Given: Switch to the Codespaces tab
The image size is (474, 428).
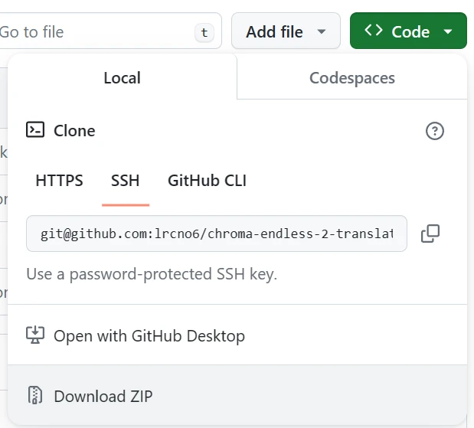Looking at the screenshot, I should [352, 77].
